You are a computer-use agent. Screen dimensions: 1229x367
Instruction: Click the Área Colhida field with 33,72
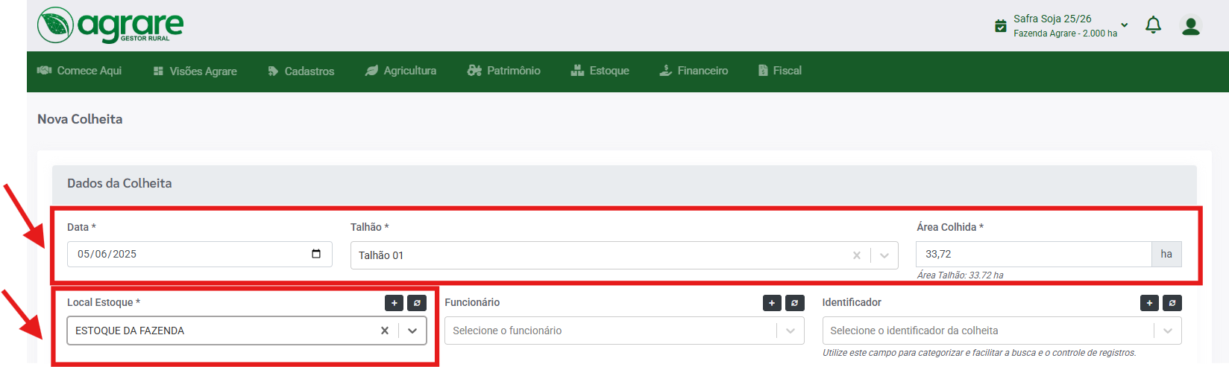point(1034,254)
